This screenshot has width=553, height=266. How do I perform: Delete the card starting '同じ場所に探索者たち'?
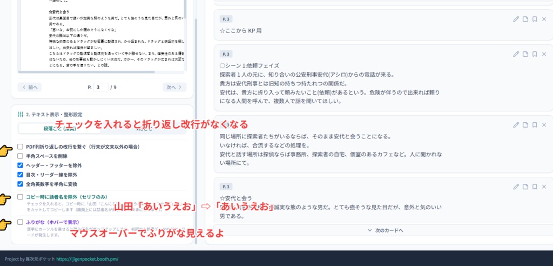(x=544, y=125)
